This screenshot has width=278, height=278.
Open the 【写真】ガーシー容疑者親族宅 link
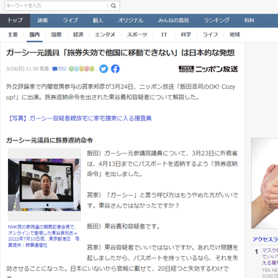click(79, 119)
